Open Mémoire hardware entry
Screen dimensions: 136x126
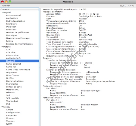pyautogui.click(x=10, y=92)
